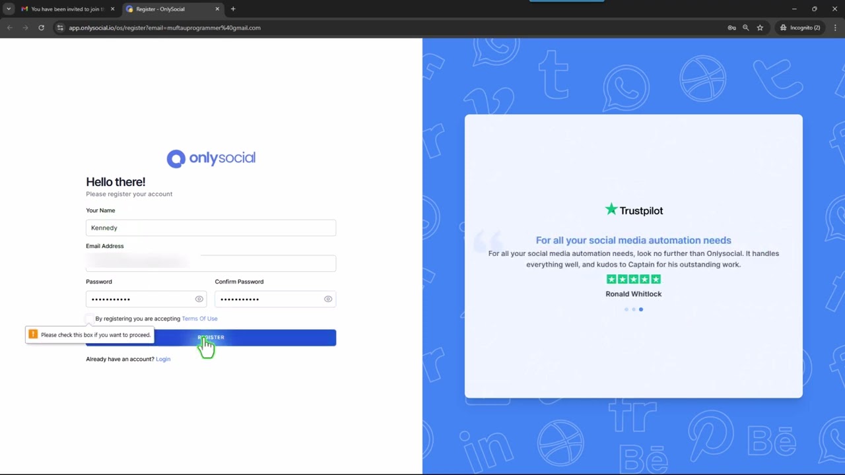Click the Trustpilot logo
This screenshot has height=475, width=845.
pyautogui.click(x=634, y=210)
